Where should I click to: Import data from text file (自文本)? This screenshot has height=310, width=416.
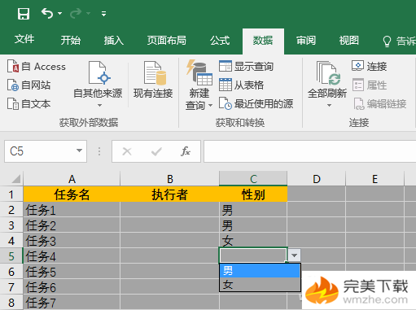point(28,103)
